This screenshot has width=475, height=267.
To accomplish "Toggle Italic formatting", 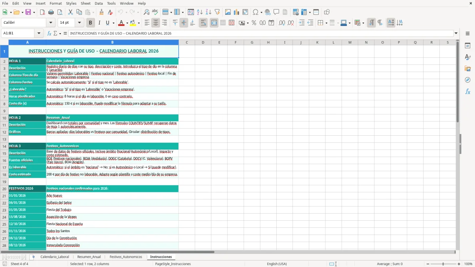I will 99,23.
